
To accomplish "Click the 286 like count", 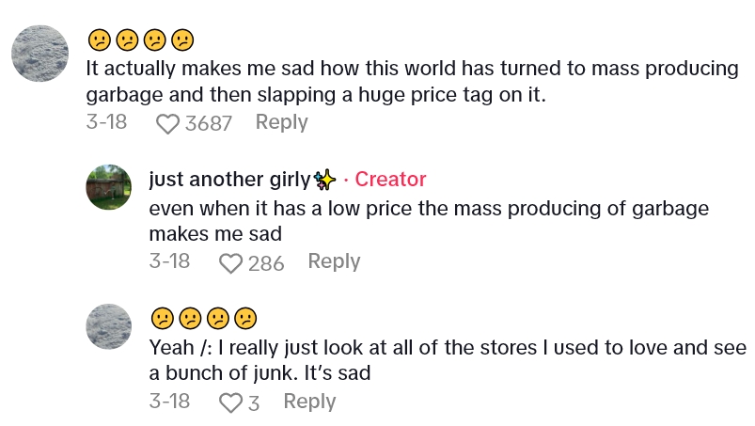I will [266, 263].
